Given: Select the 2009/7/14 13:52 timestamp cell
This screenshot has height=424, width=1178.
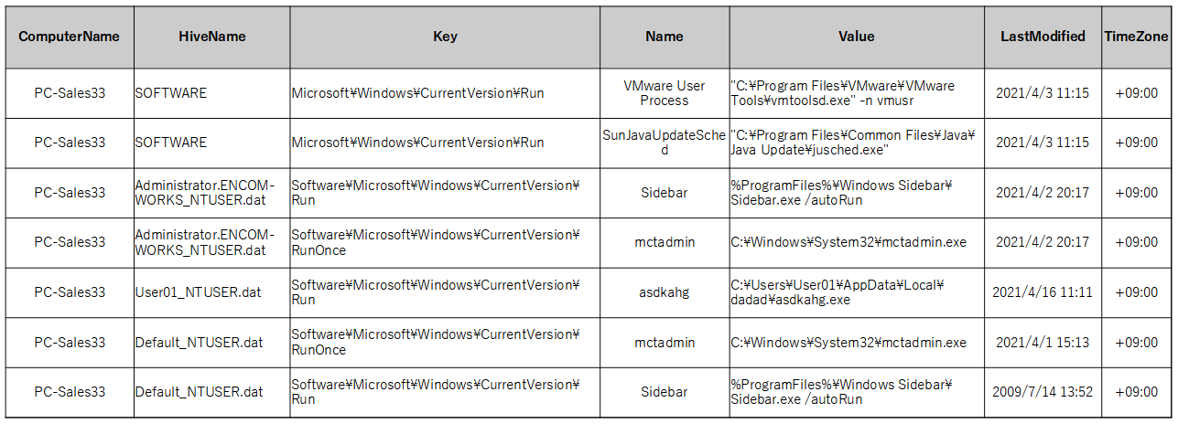Looking at the screenshot, I should click(1043, 392).
